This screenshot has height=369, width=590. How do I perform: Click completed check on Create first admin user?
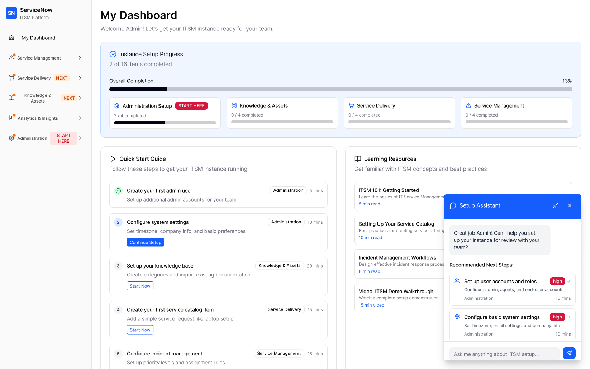118,191
